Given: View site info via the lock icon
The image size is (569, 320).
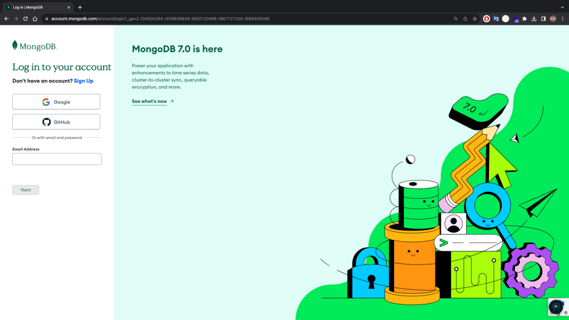Looking at the screenshot, I should tap(47, 18).
